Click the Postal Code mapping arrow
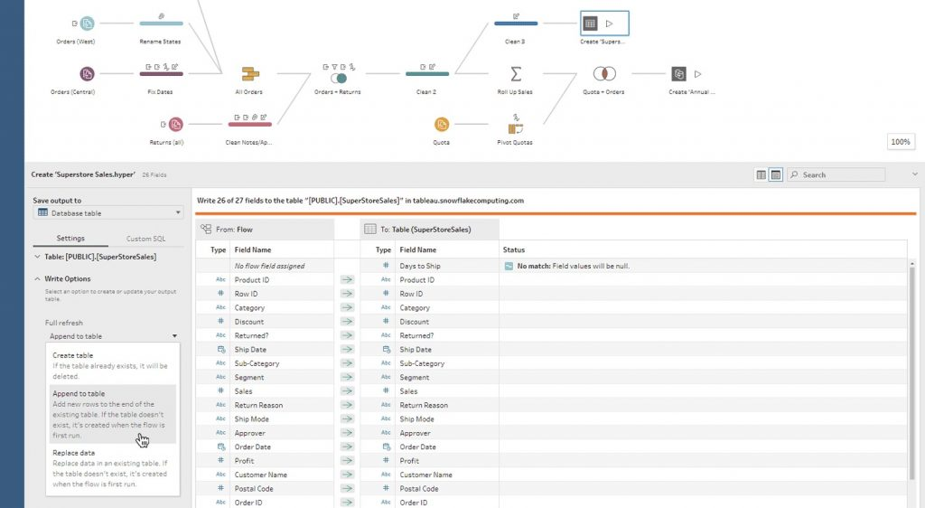The image size is (925, 508). pyautogui.click(x=347, y=488)
